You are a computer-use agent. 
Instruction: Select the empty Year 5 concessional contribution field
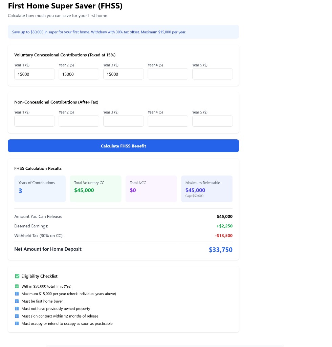pos(212,74)
